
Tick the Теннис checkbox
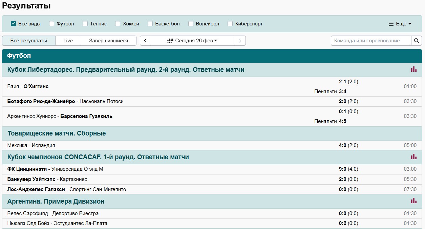coord(85,24)
